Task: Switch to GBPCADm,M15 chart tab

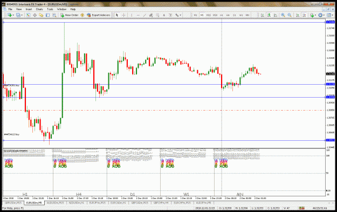Action: [140, 203]
